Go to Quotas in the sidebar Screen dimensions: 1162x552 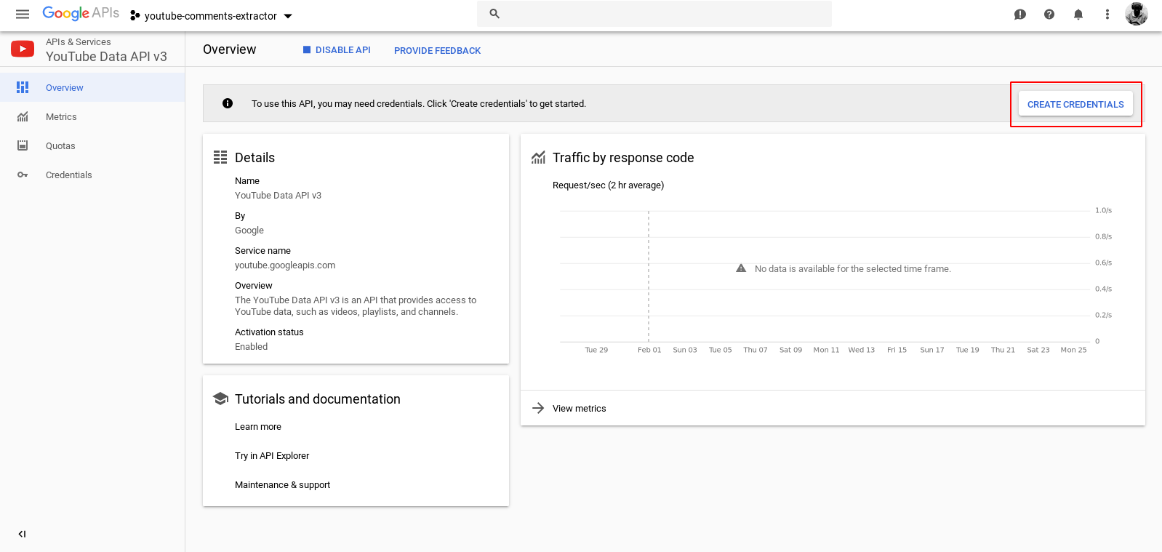(60, 146)
